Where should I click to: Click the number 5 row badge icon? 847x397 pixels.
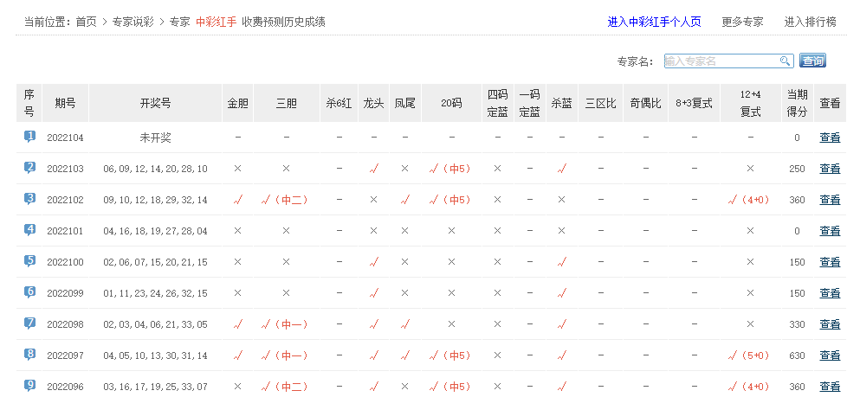tap(29, 261)
